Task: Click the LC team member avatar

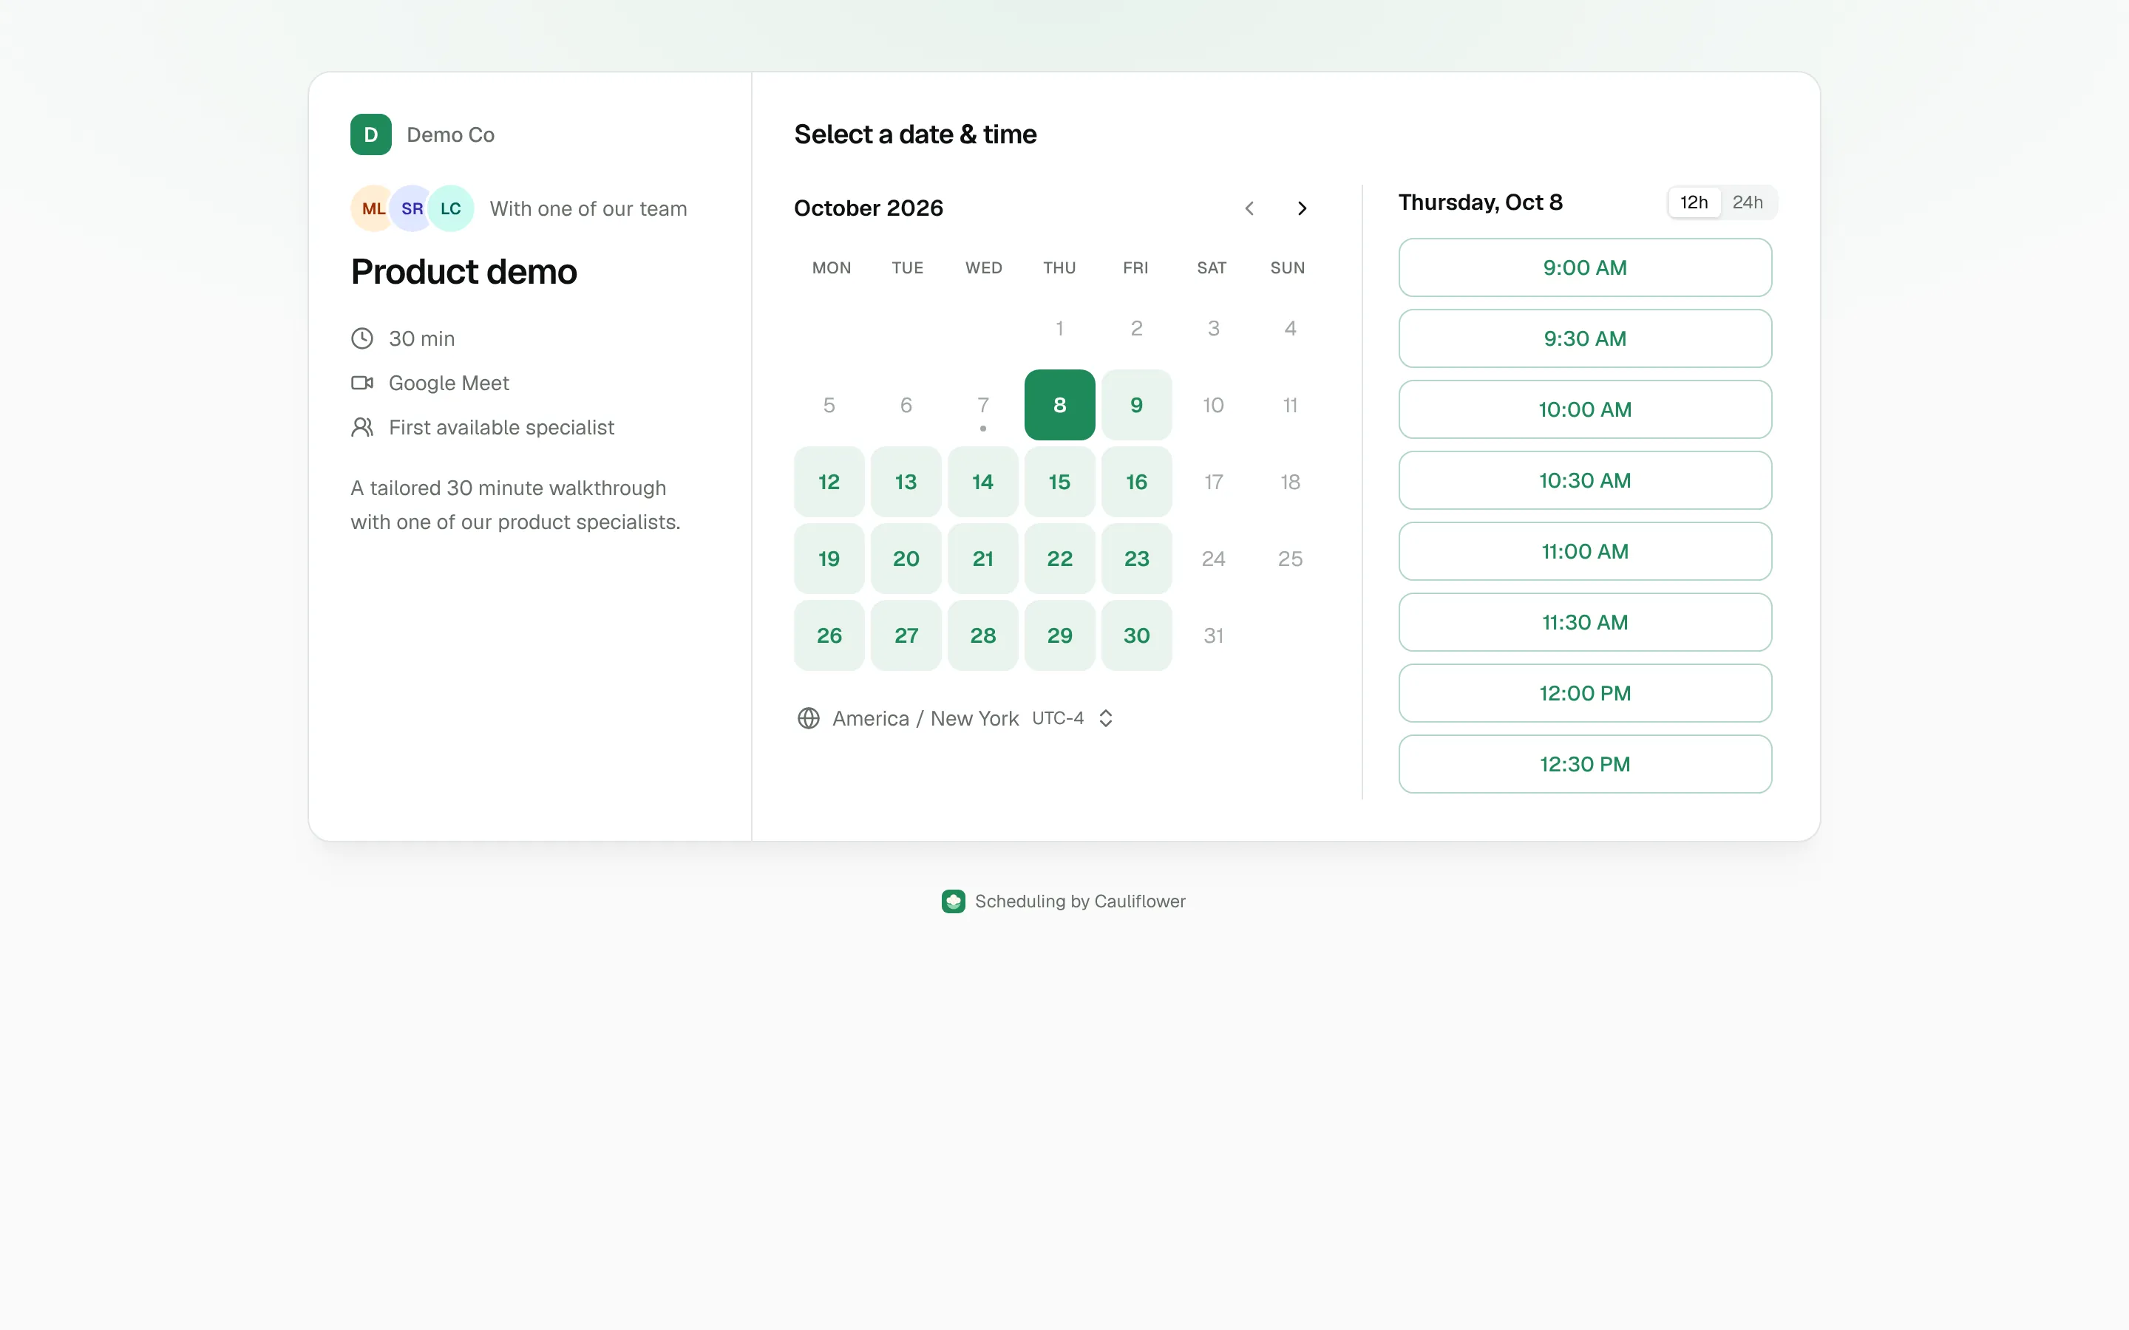Action: pyautogui.click(x=450, y=208)
